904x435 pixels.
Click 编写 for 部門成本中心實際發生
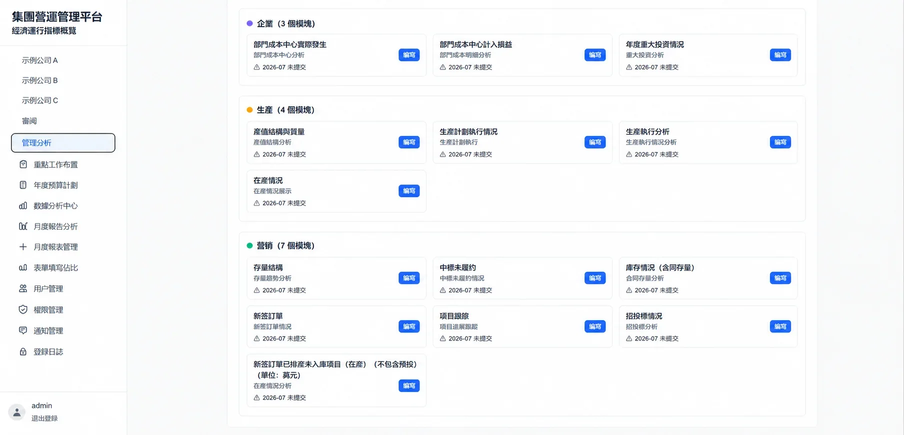409,55
